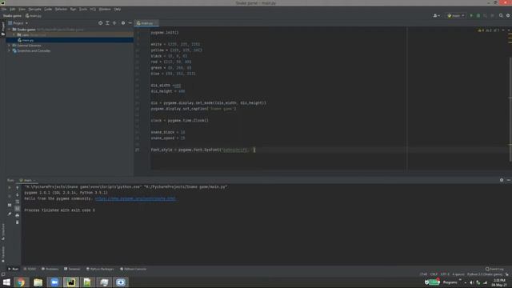Expand External Libraries in project tree

pyautogui.click(x=9, y=46)
